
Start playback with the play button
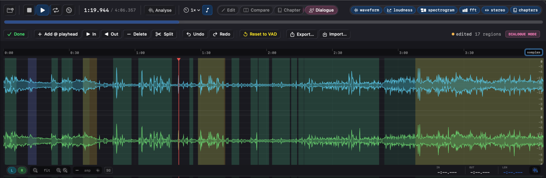(43, 10)
